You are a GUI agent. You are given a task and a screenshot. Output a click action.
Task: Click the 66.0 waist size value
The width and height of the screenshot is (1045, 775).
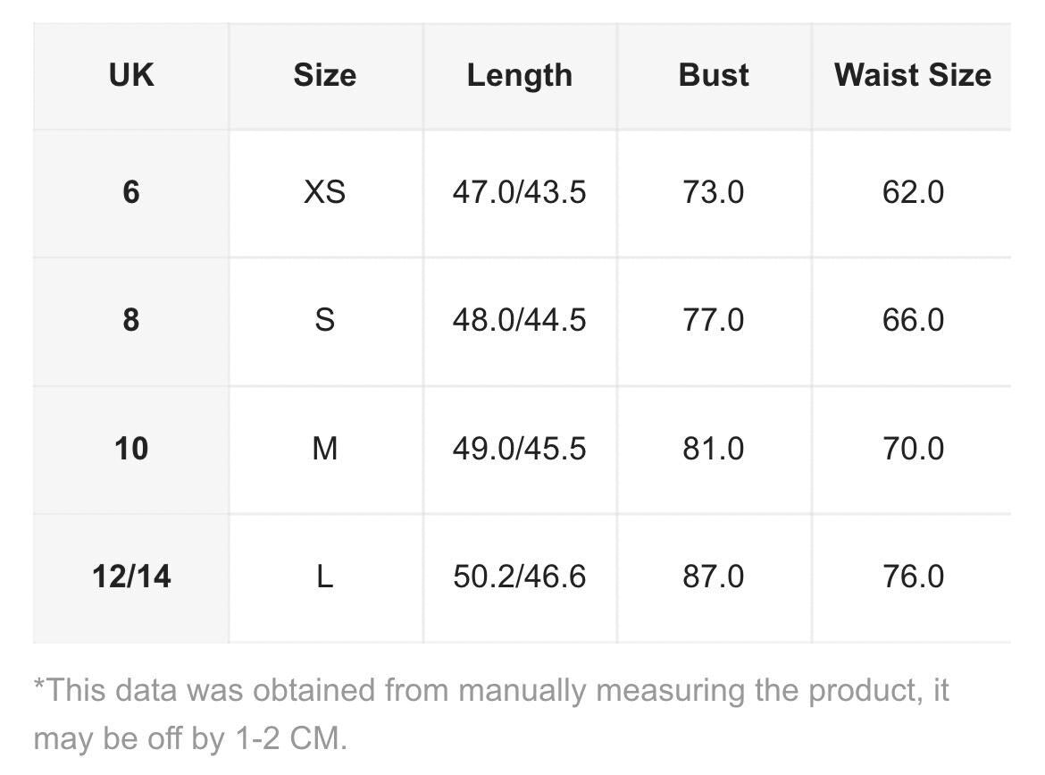[x=912, y=320]
